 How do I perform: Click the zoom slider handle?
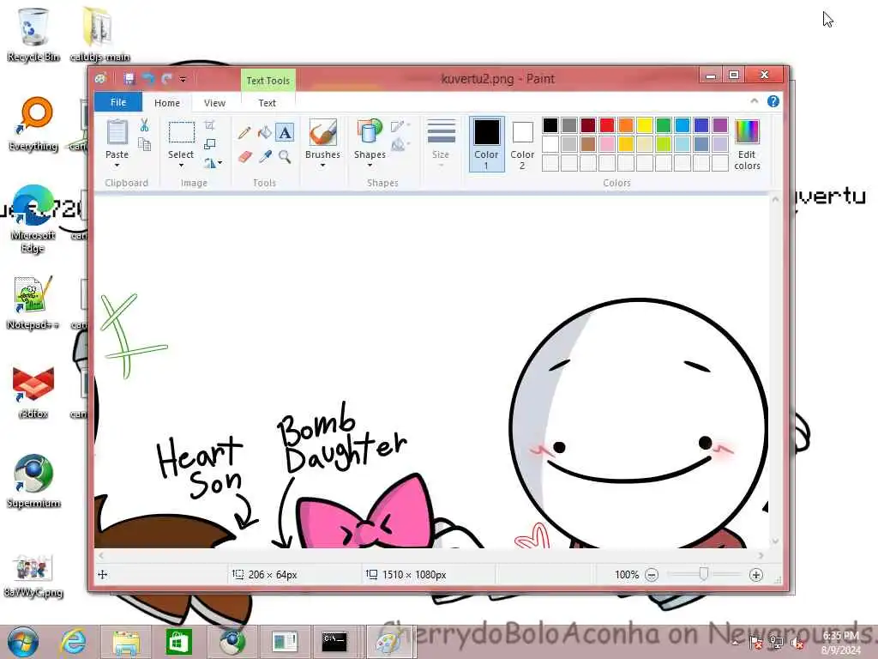703,574
